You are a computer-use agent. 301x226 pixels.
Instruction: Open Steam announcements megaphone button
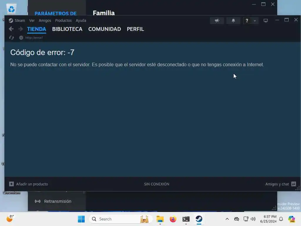click(217, 21)
